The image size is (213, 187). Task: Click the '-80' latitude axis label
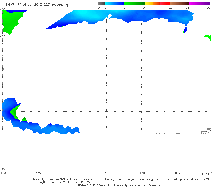point(3,169)
